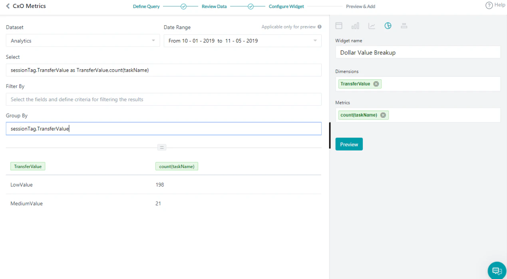507x279 pixels.
Task: Click the resize handle between query and results
Action: (162, 147)
